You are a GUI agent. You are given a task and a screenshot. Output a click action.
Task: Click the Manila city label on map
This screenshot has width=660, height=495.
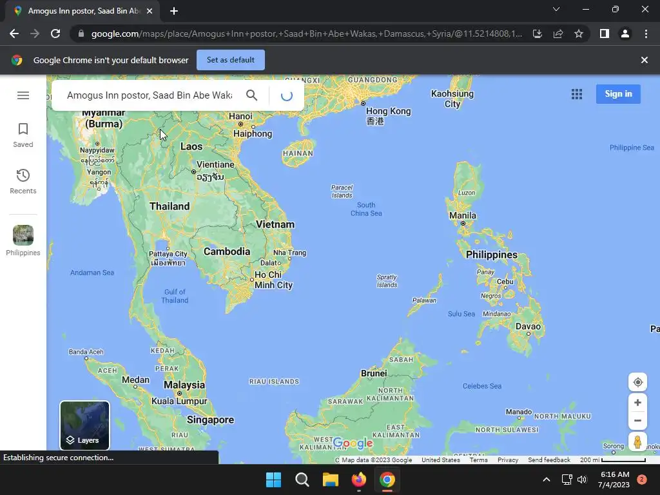[463, 215]
